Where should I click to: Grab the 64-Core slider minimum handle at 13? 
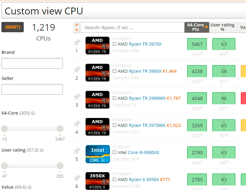4,129
